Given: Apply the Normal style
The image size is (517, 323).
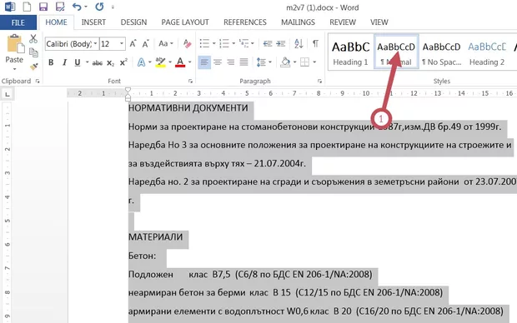Looking at the screenshot, I should point(396,52).
